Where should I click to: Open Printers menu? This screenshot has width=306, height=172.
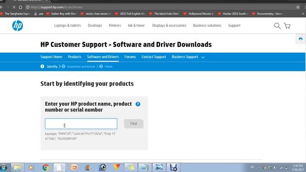click(x=115, y=25)
